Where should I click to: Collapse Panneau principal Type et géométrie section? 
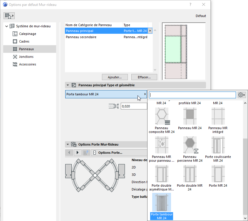(68, 85)
